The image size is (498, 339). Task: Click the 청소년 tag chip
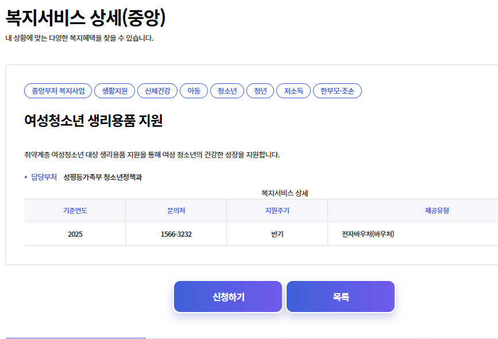point(227,91)
